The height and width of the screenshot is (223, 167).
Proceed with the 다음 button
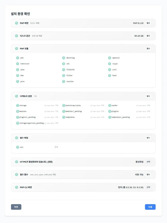click(150, 207)
